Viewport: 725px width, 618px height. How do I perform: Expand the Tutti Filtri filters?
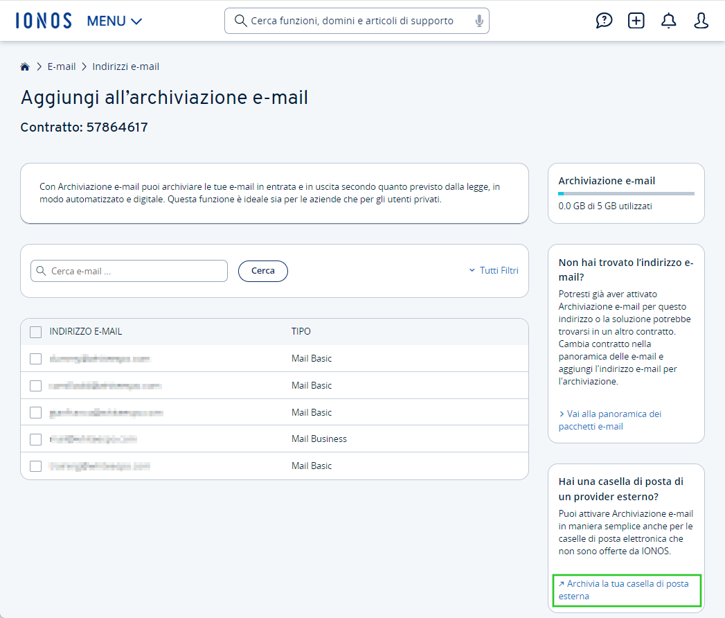tap(494, 271)
